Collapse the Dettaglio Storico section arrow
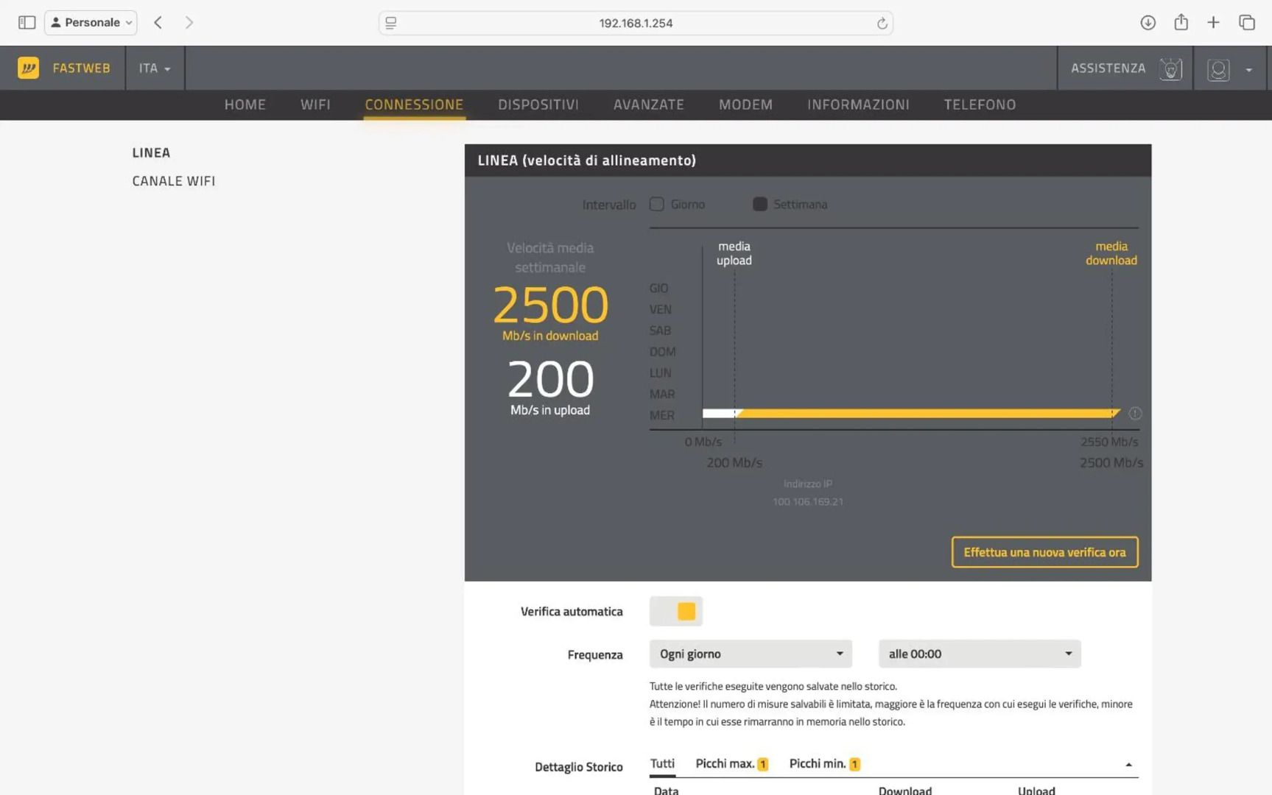Image resolution: width=1272 pixels, height=795 pixels. (1128, 765)
